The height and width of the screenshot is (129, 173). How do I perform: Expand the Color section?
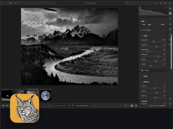point(142,76)
